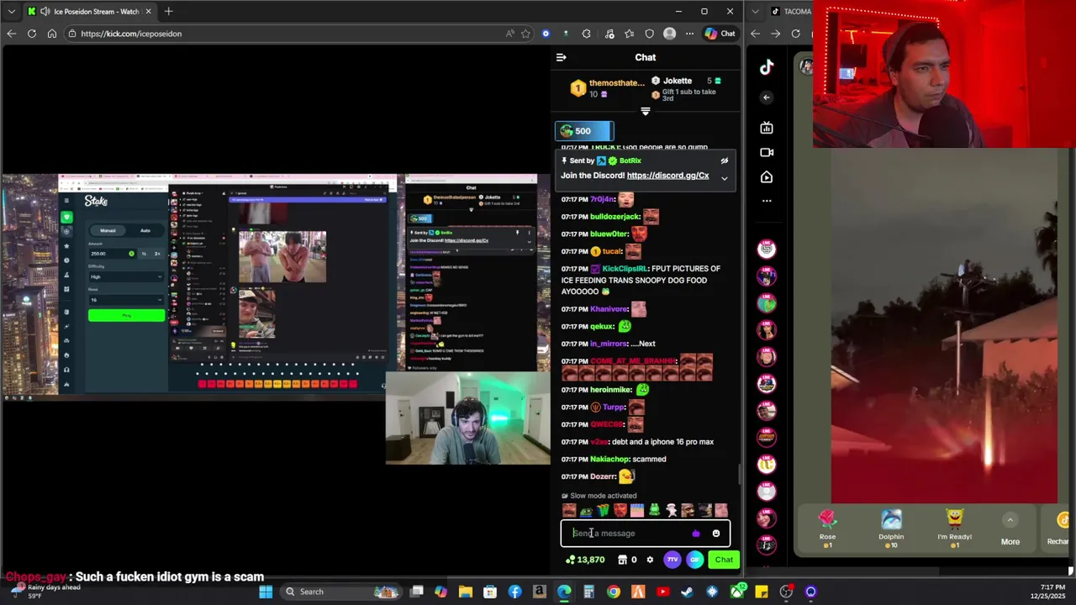Click the 500 gifted subs banner

[584, 131]
